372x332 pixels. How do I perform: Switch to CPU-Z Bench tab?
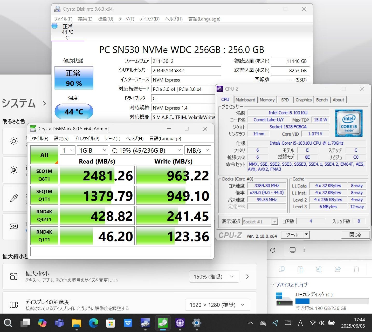coord(322,100)
